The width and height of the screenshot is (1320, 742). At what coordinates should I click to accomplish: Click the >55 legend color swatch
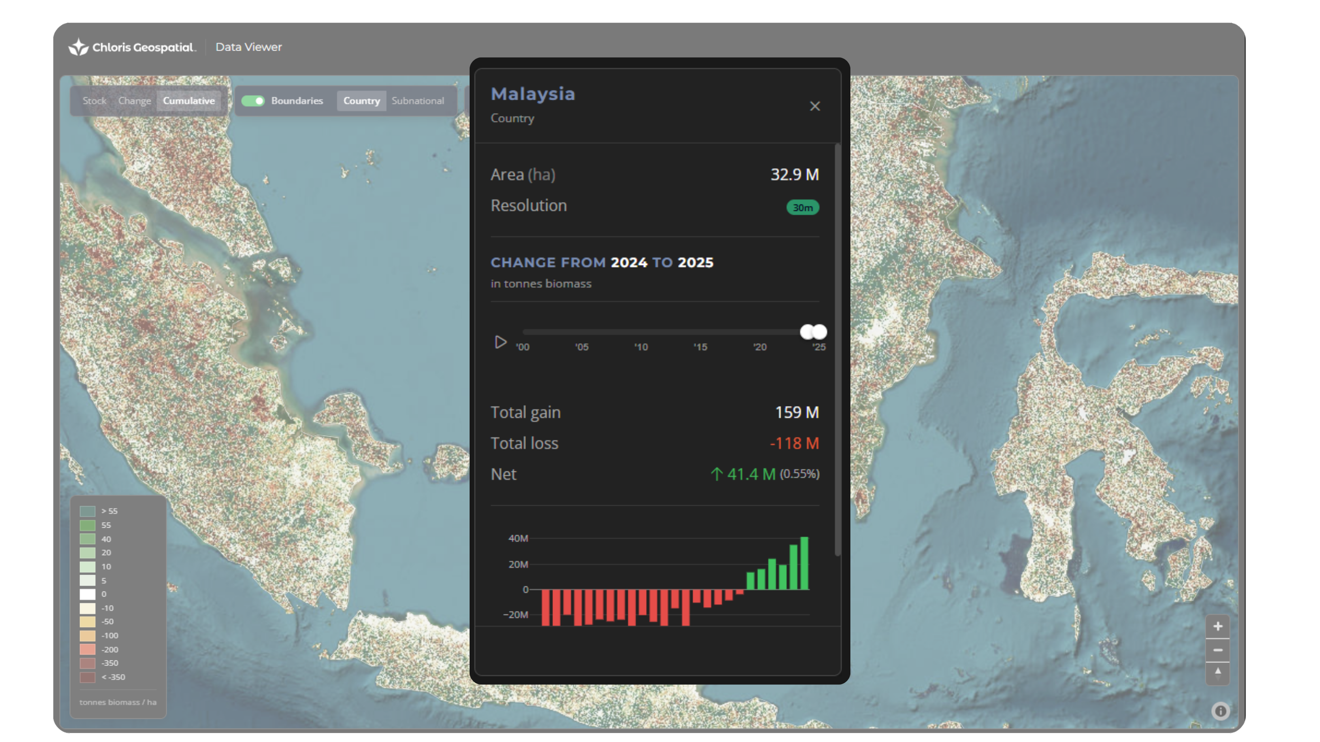point(87,511)
